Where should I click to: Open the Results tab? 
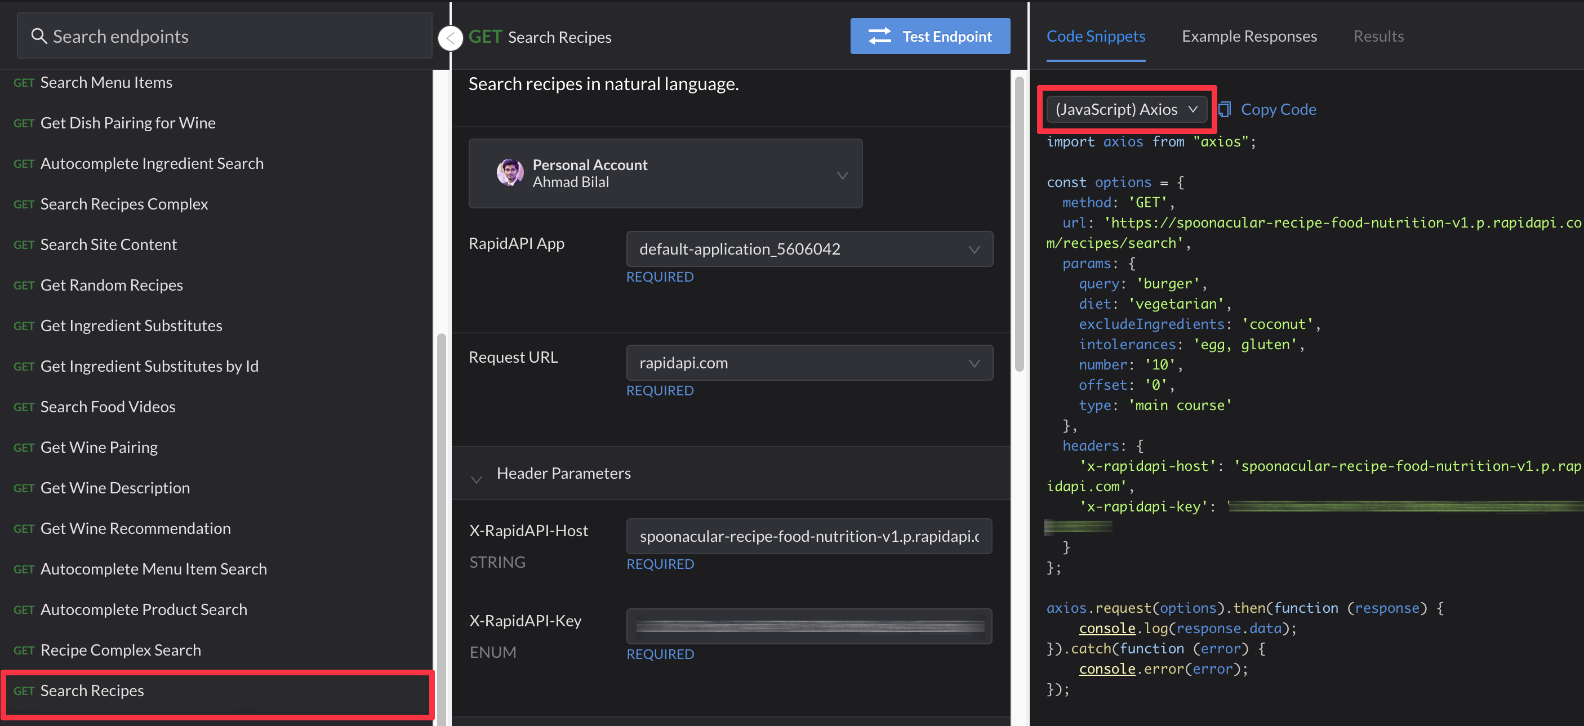(1377, 36)
